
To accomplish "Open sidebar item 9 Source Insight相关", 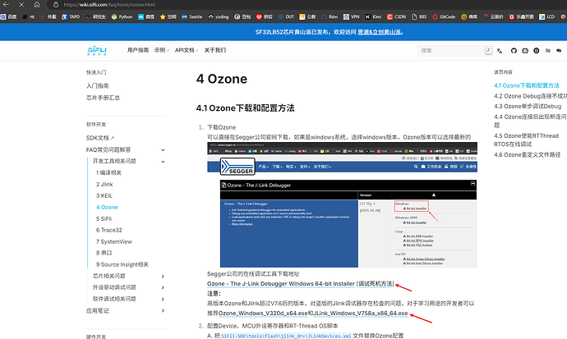I will click(x=122, y=264).
